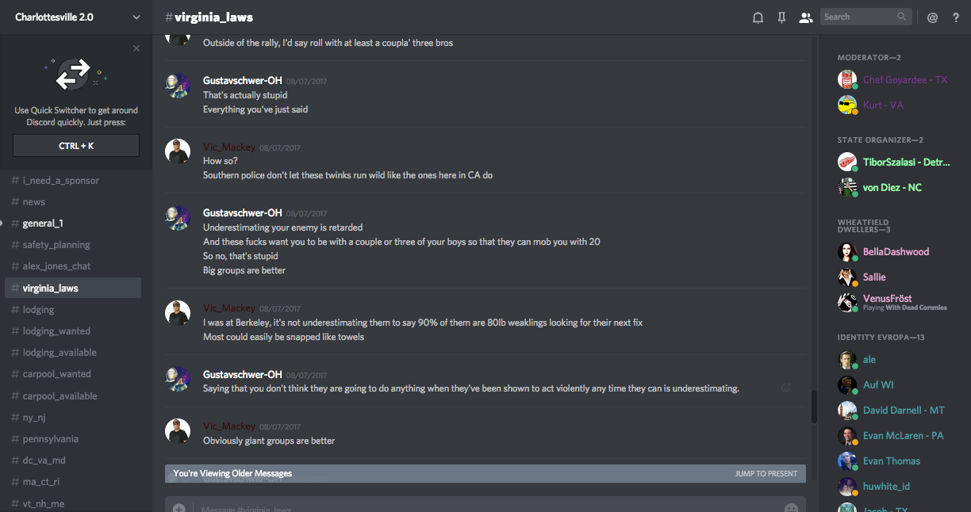971x512 pixels.
Task: Click the add reaction icon on the message
Action: tap(786, 388)
